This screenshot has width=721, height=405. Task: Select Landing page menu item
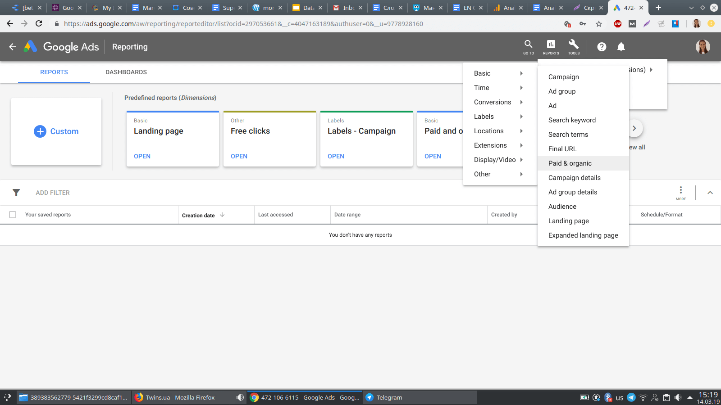click(x=583, y=221)
